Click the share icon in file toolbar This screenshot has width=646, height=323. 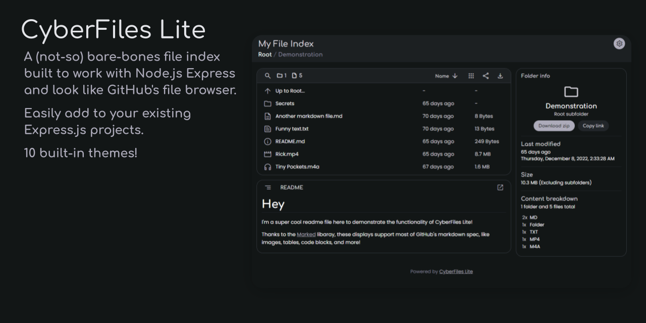486,76
